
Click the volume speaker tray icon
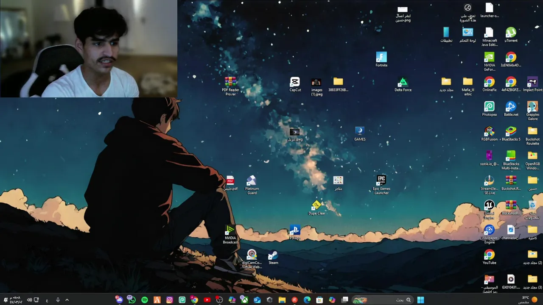pos(29,300)
